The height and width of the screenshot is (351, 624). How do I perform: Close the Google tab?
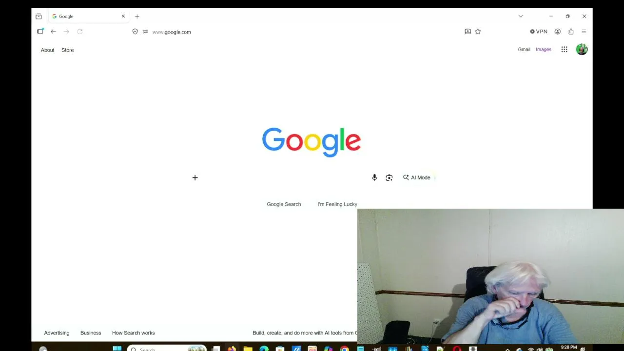tap(123, 16)
